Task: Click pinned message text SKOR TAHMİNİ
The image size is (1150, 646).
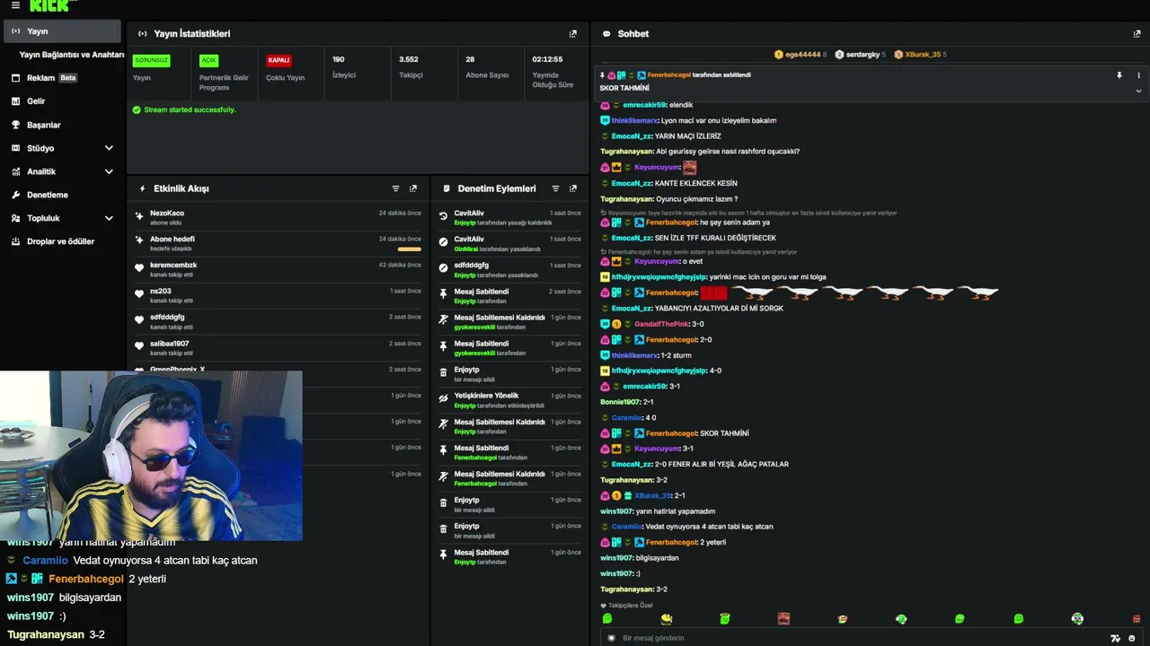Action: (624, 89)
